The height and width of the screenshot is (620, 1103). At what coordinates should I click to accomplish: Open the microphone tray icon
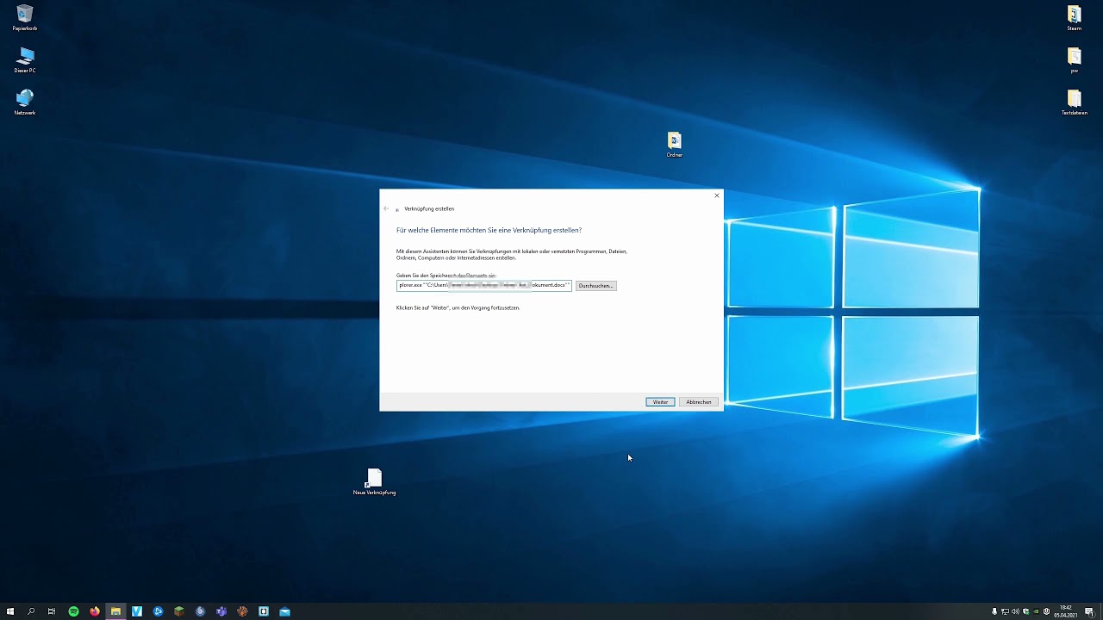click(994, 611)
